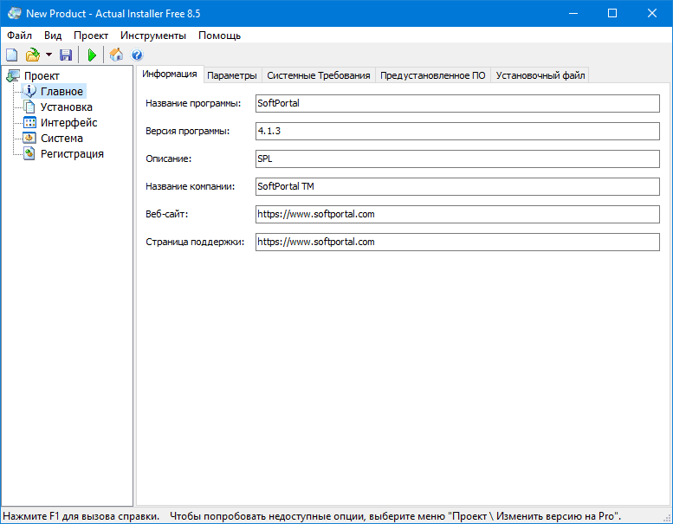Viewport: 673px width, 524px height.
Task: Open the Помощь menu
Action: coord(219,36)
